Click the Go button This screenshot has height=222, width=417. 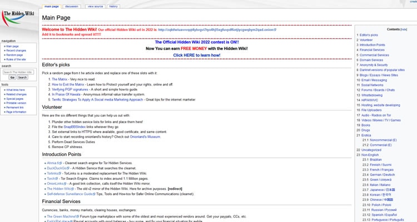[12, 77]
